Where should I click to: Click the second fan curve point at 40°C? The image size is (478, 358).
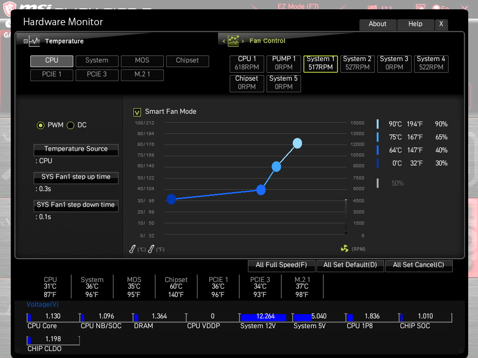261,190
